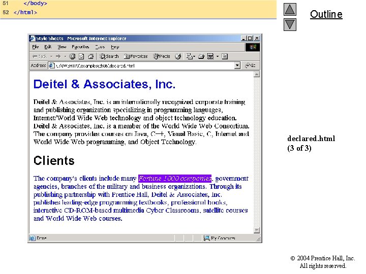The image size is (366, 274).
Task: Minimize the Internet Explorer window
Action: 243,39
